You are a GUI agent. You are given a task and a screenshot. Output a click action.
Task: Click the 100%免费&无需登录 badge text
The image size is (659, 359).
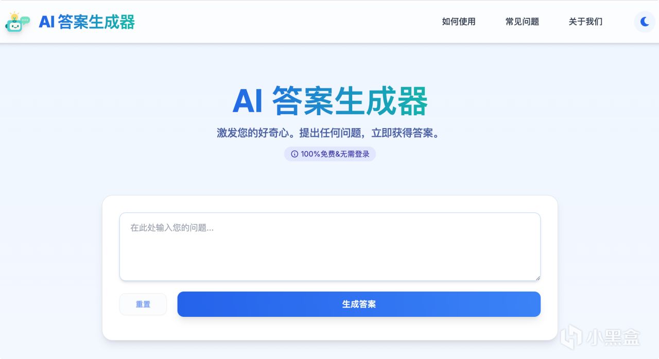pos(335,154)
